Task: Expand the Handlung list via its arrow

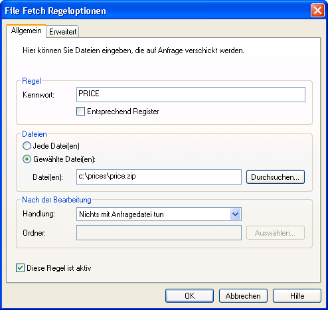Action: 235,214
